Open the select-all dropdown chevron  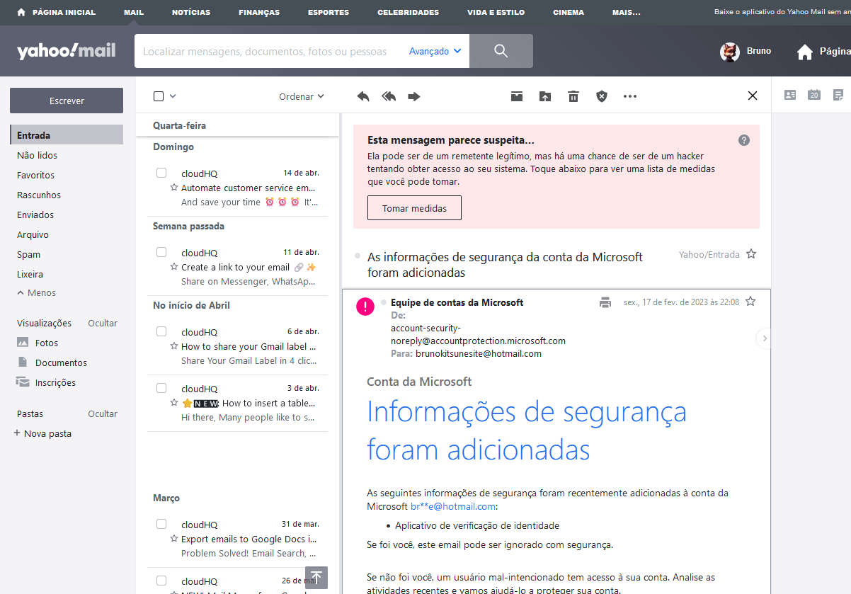(173, 96)
